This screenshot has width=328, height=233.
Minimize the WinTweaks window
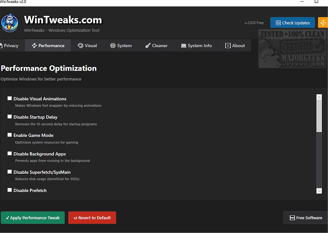click(x=302, y=2)
